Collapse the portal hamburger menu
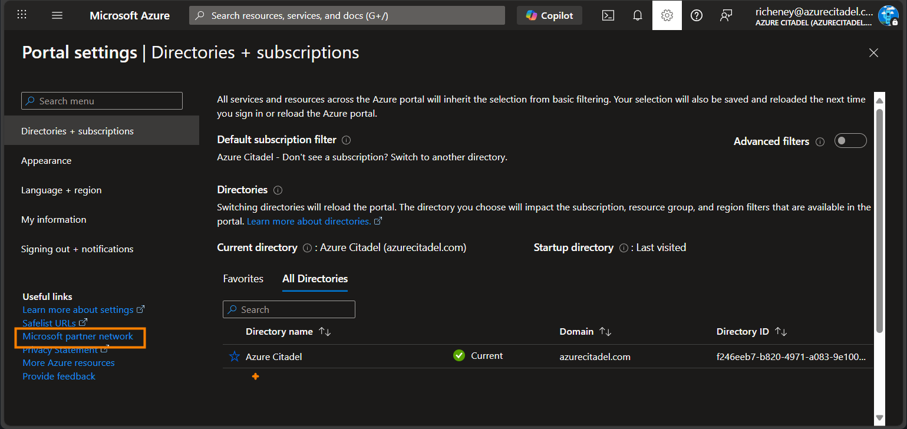Image resolution: width=907 pixels, height=429 pixels. pos(57,15)
